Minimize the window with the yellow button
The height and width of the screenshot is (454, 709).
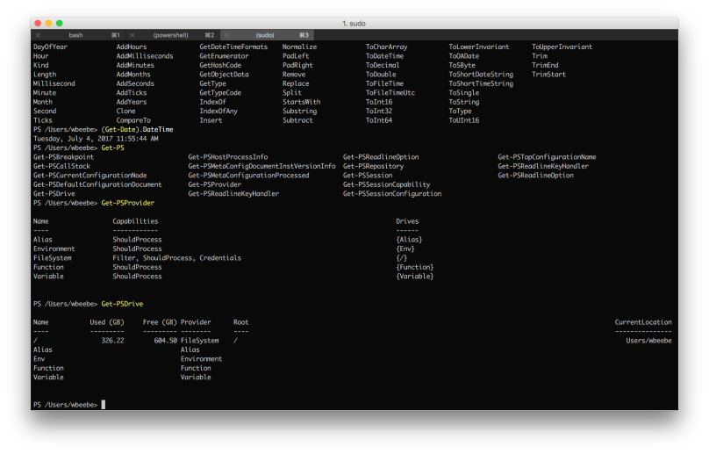[48, 23]
